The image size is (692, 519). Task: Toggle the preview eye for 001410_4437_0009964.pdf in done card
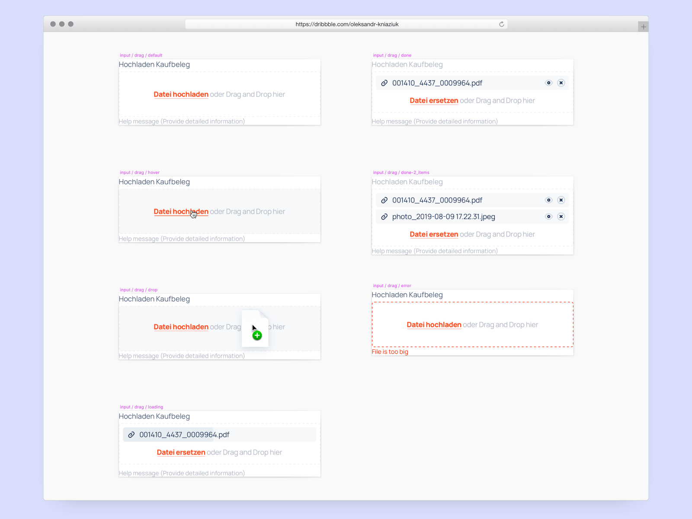click(548, 83)
